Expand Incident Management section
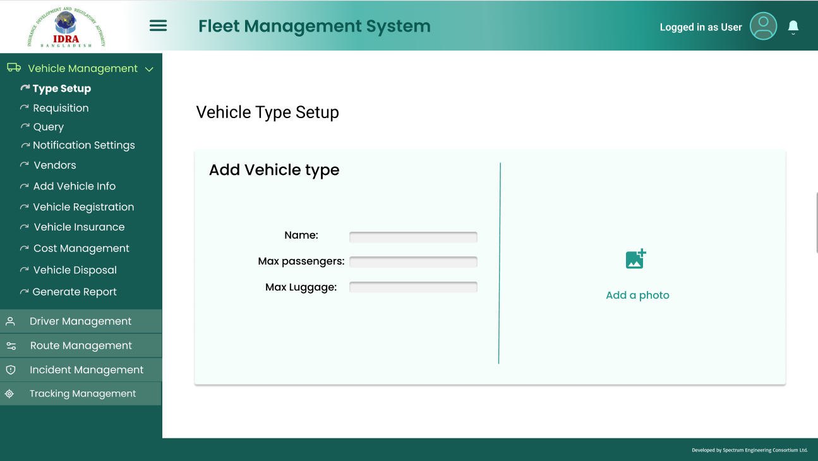818x461 pixels. [x=81, y=370]
